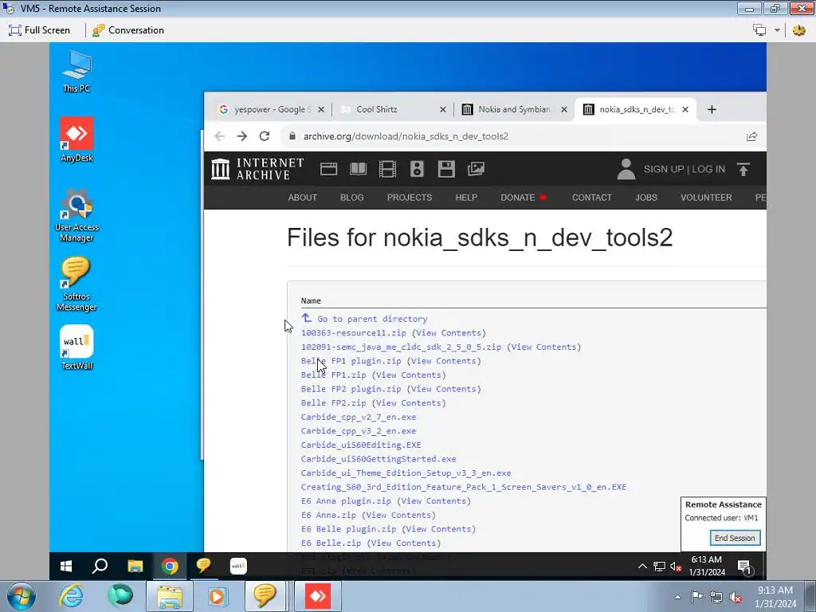The image size is (816, 612).
Task: Click the SIGN UP link
Action: (x=664, y=169)
